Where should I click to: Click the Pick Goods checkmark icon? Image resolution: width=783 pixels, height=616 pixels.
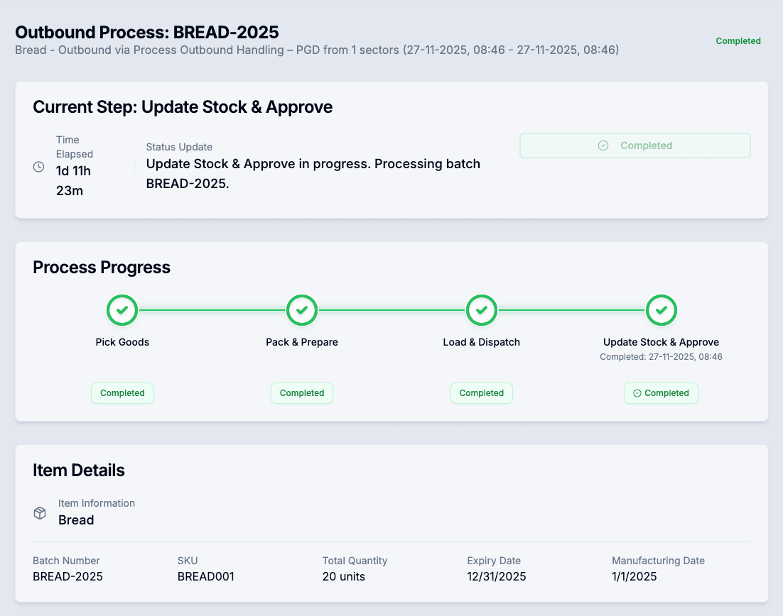coord(121,310)
